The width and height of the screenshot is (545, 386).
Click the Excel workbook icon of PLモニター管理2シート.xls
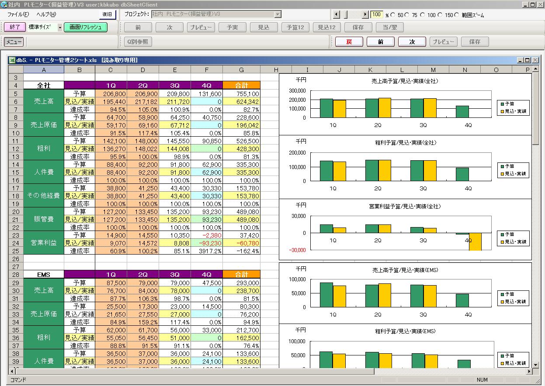pos(12,60)
